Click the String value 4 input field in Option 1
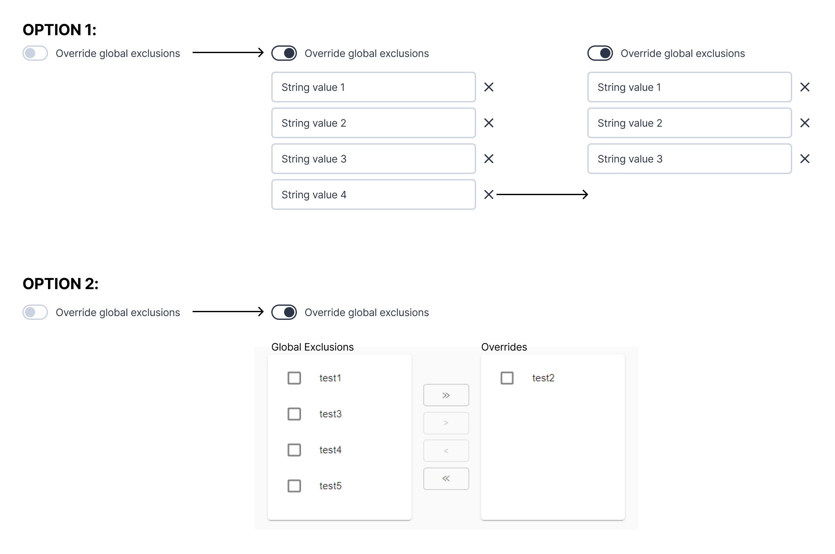Screen dimensions: 835x554 373,195
